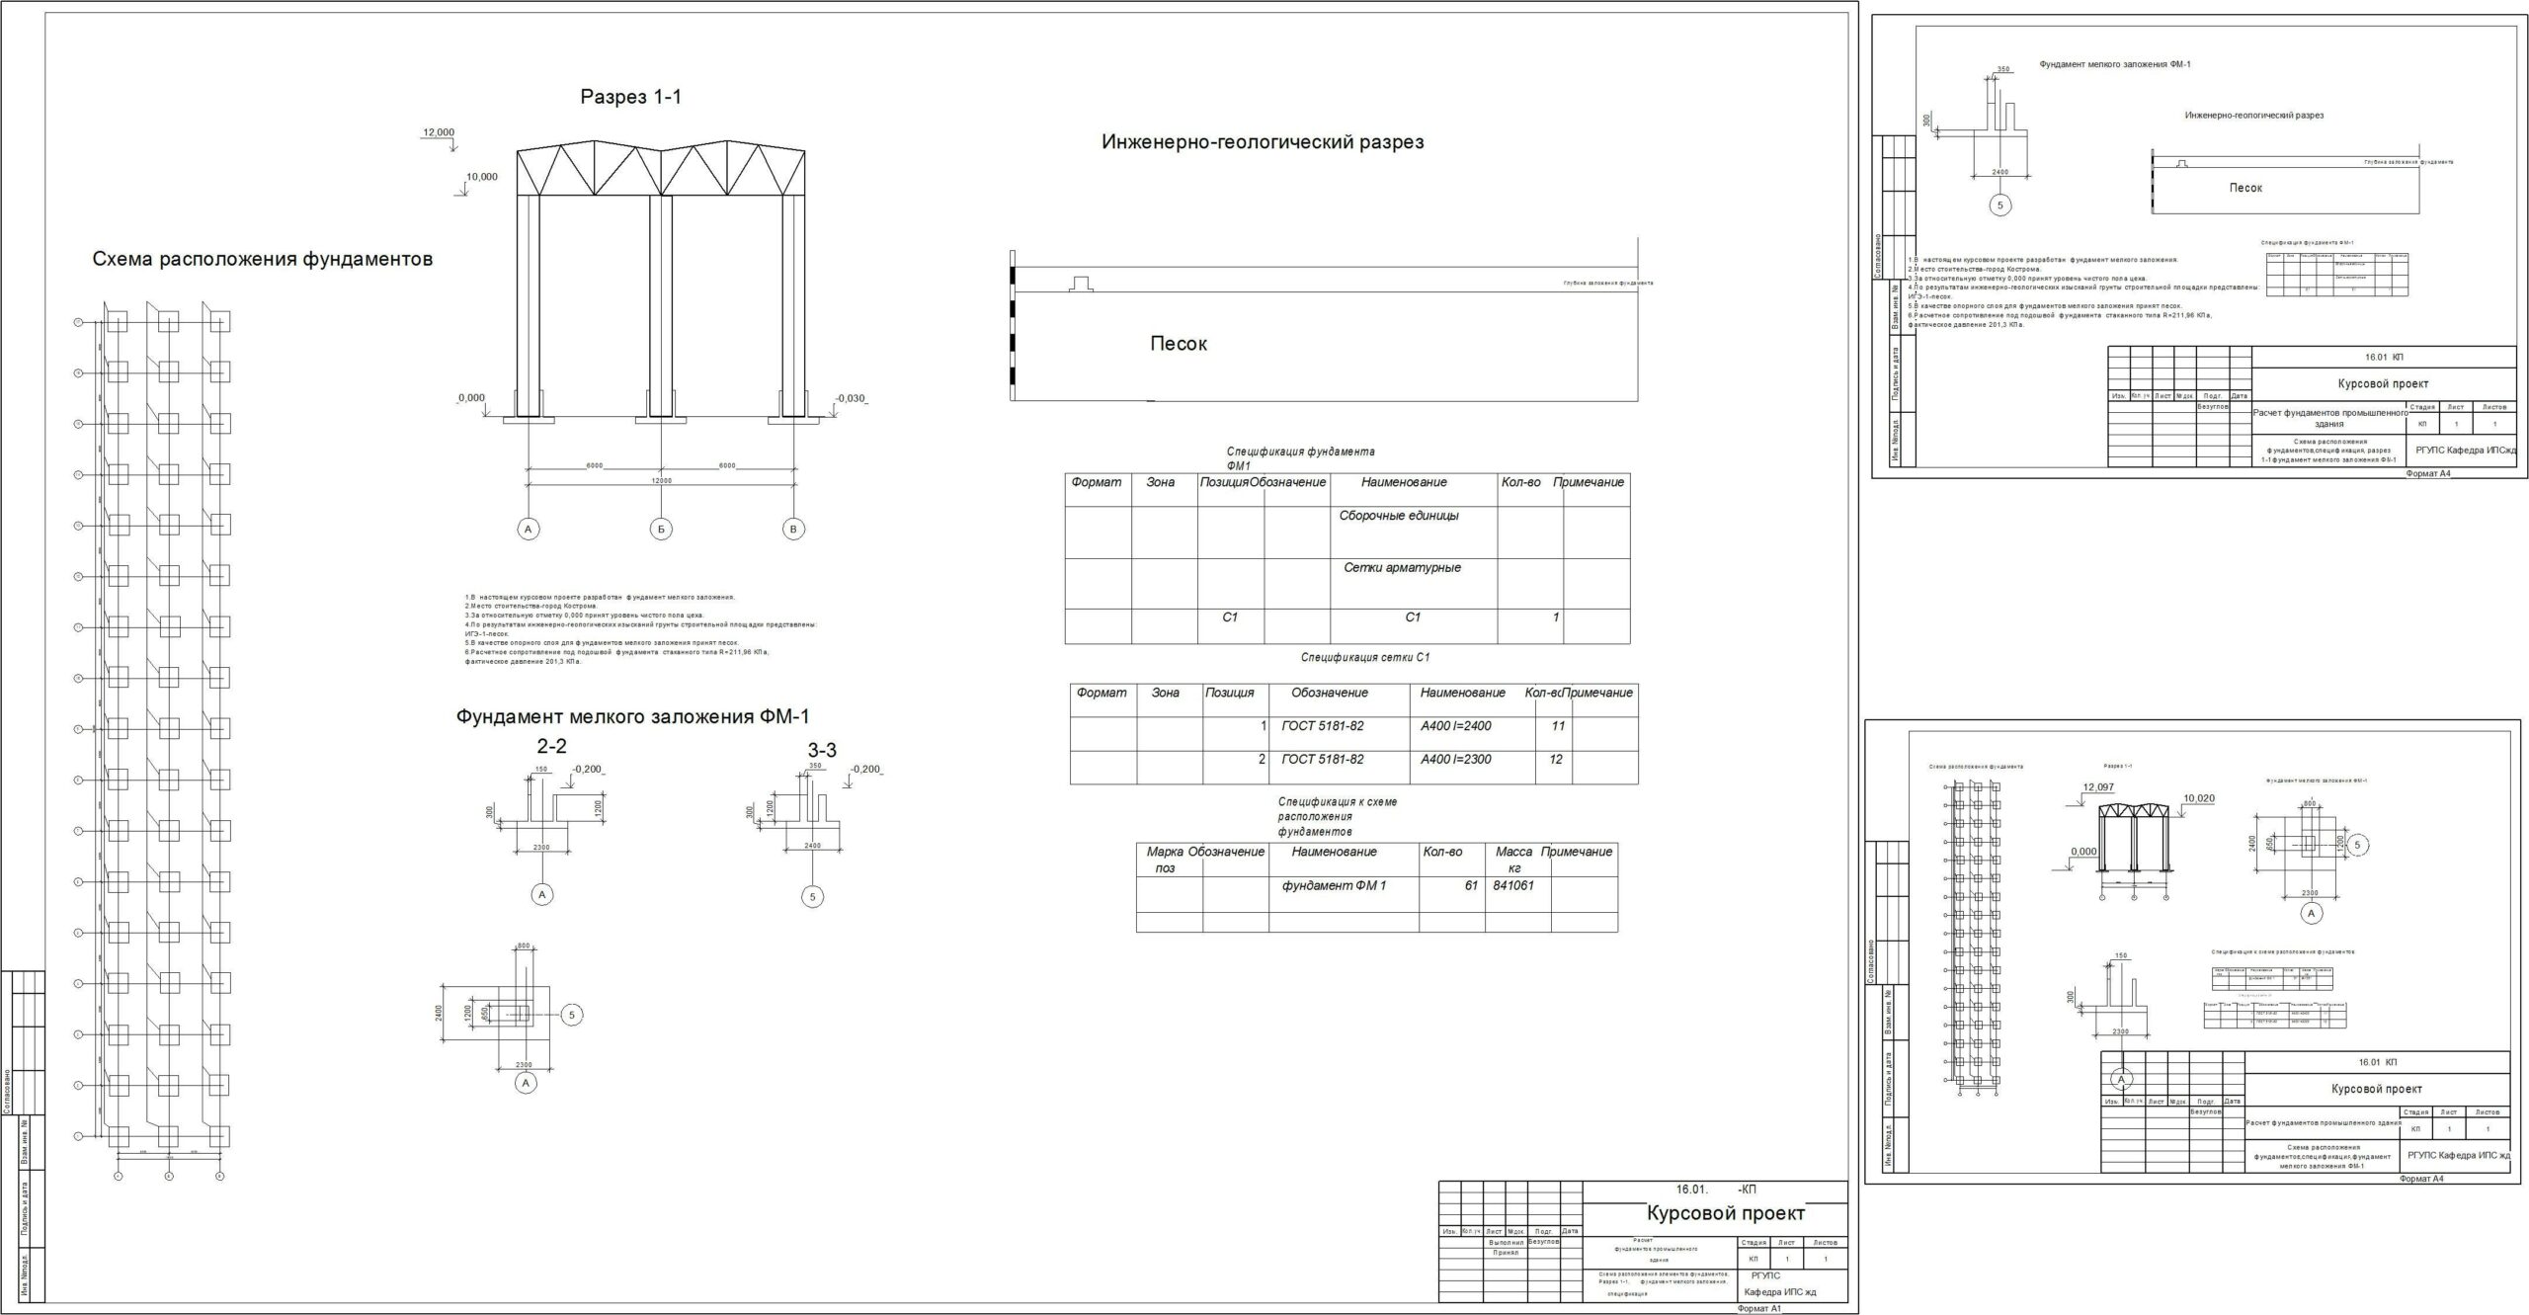
Task: Select the '12,097' elevation on lower-right A4 sheet
Action: tap(2098, 787)
